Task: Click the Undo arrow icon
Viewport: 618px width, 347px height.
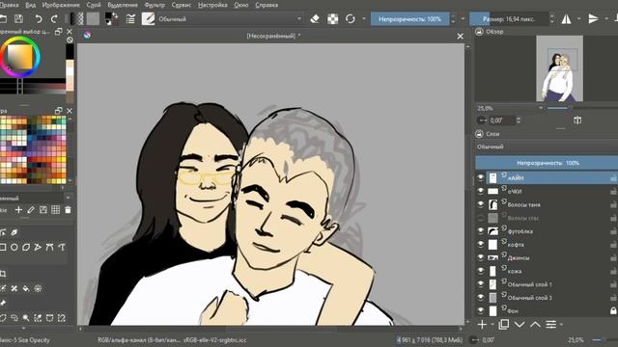Action: point(39,19)
